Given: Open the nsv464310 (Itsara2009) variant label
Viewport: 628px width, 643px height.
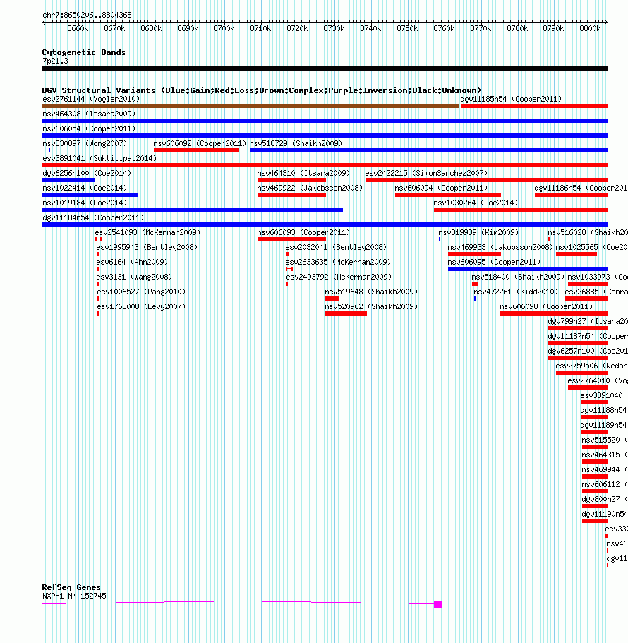Looking at the screenshot, I should click(x=303, y=173).
